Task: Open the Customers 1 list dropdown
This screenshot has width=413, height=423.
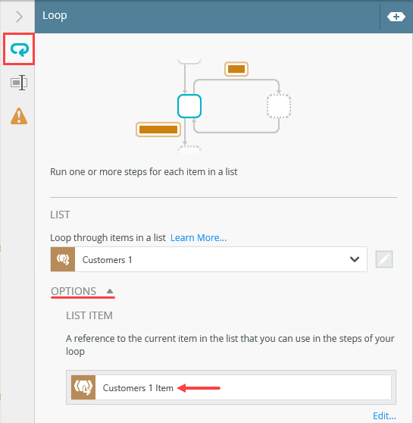Action: 208,259
